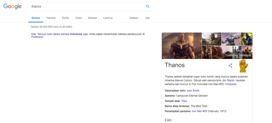Expand the Lainnya menu
The image size is (272, 123).
[x=108, y=18]
